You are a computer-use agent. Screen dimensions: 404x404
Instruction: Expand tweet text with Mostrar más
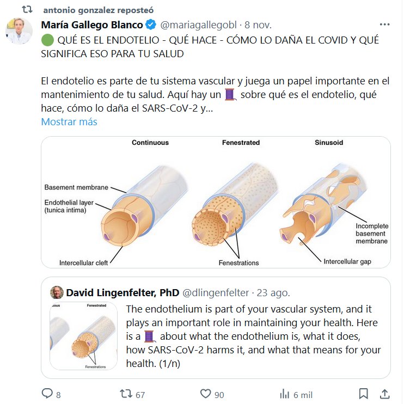click(69, 122)
